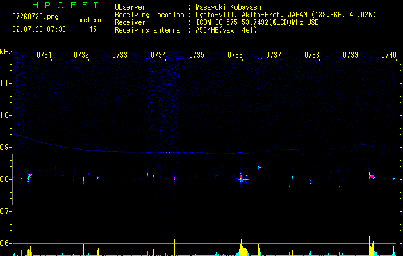403x256 pixels.
Task: Click the 0.8 kHz axis label
Action: pos(4,179)
